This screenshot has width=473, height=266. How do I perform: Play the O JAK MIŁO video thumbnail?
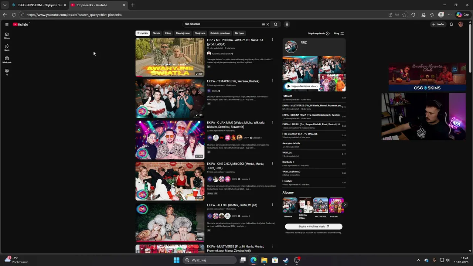pos(170,140)
